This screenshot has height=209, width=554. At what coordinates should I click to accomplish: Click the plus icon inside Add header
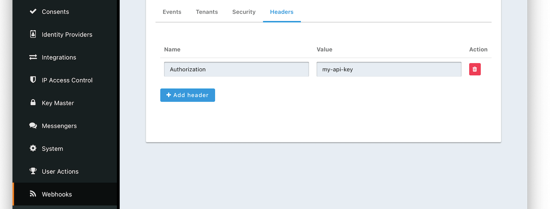[168, 95]
